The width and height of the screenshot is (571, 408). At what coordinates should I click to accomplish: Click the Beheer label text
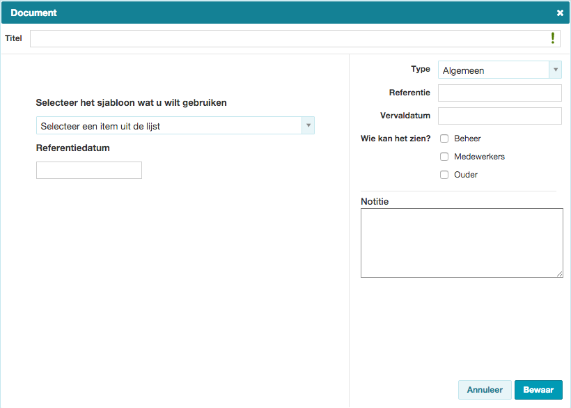coord(467,139)
